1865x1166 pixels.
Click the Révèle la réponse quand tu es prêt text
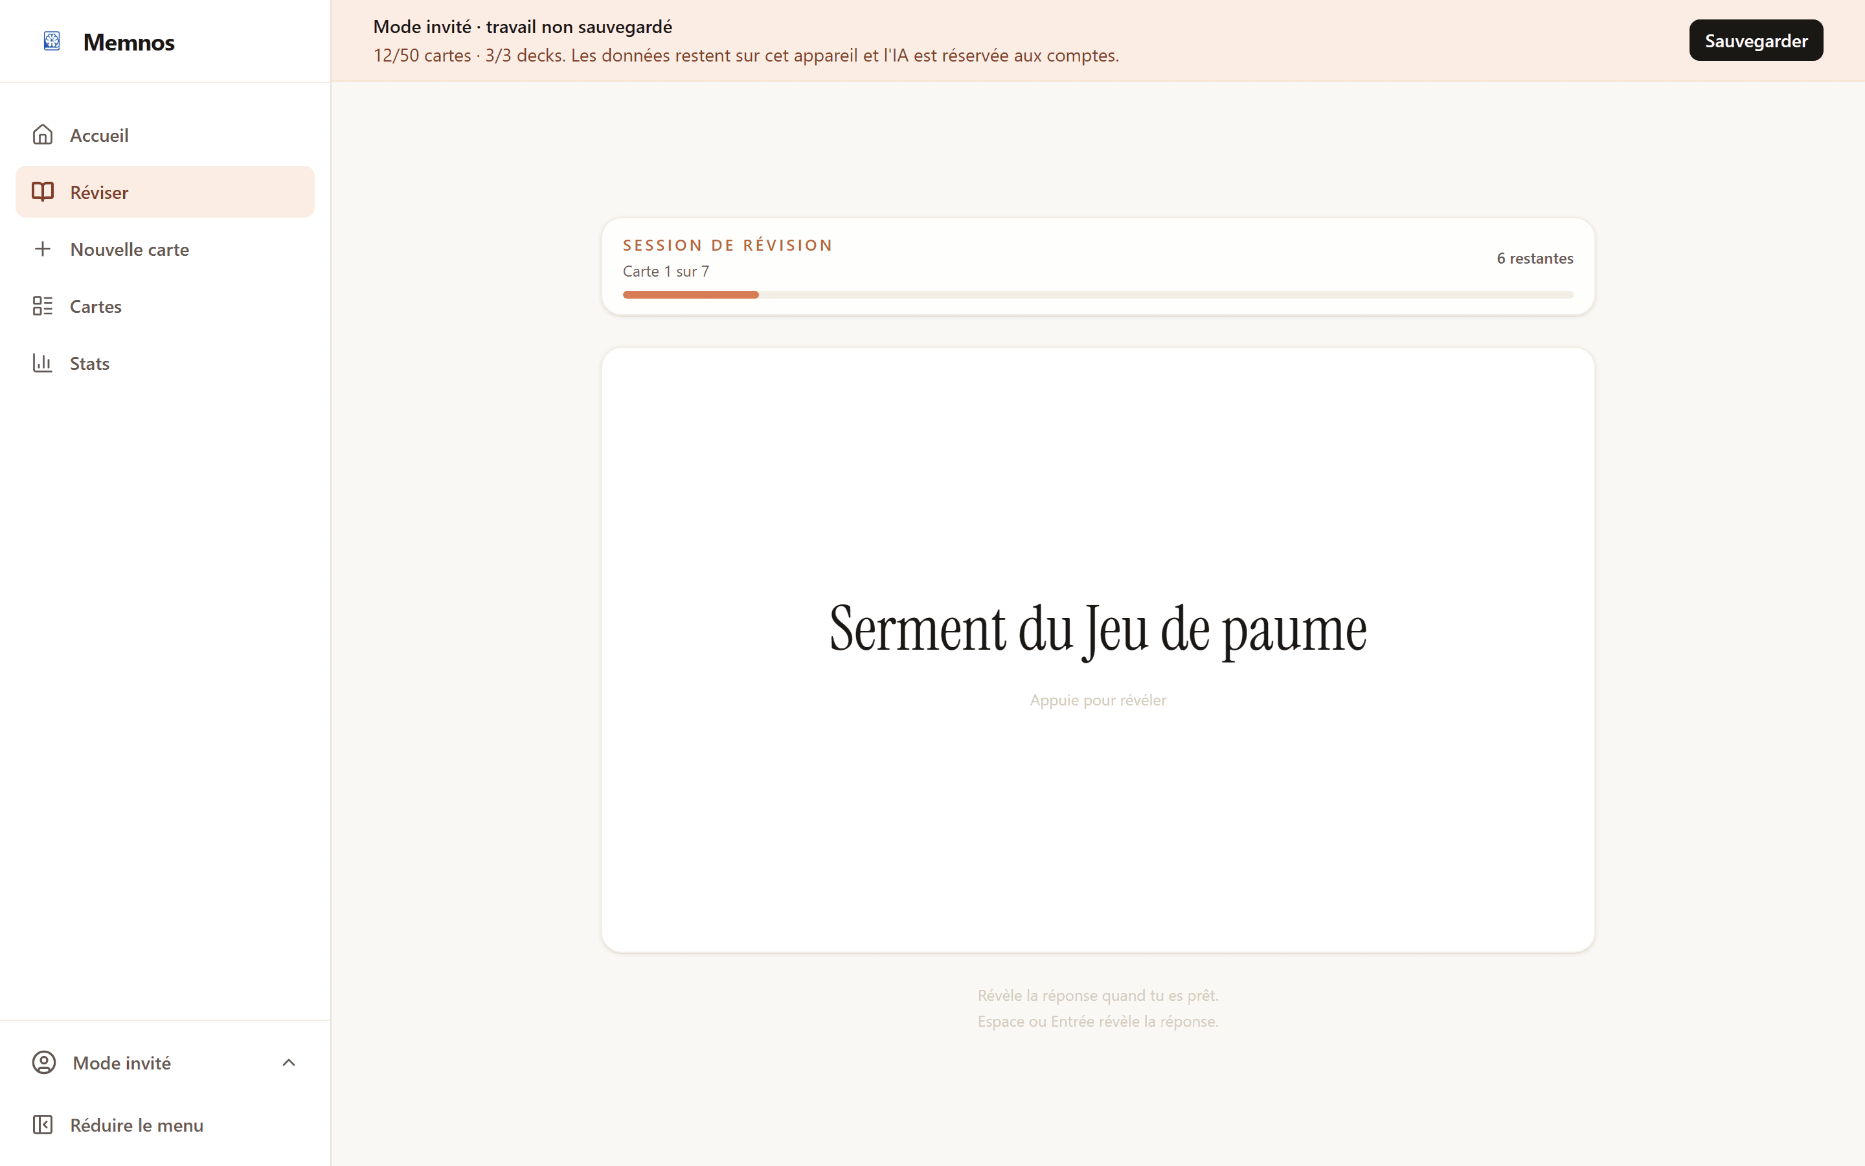point(1098,996)
